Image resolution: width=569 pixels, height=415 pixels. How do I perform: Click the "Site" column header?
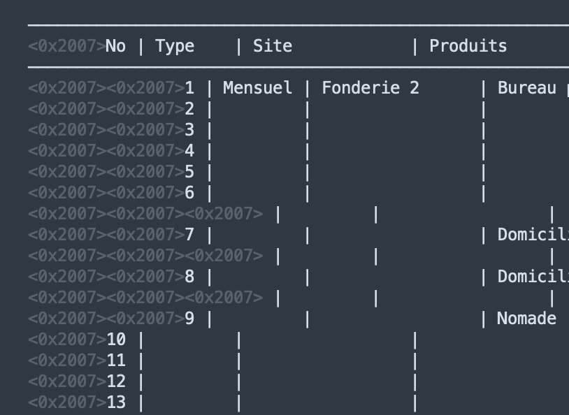point(273,46)
